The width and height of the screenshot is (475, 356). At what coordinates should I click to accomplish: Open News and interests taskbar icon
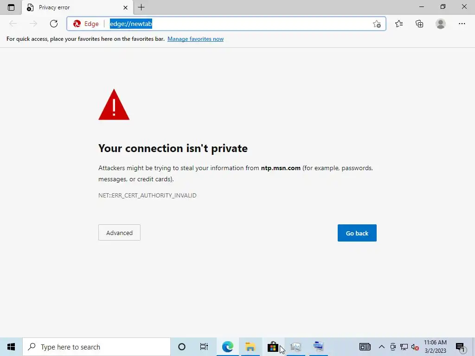coord(365,347)
